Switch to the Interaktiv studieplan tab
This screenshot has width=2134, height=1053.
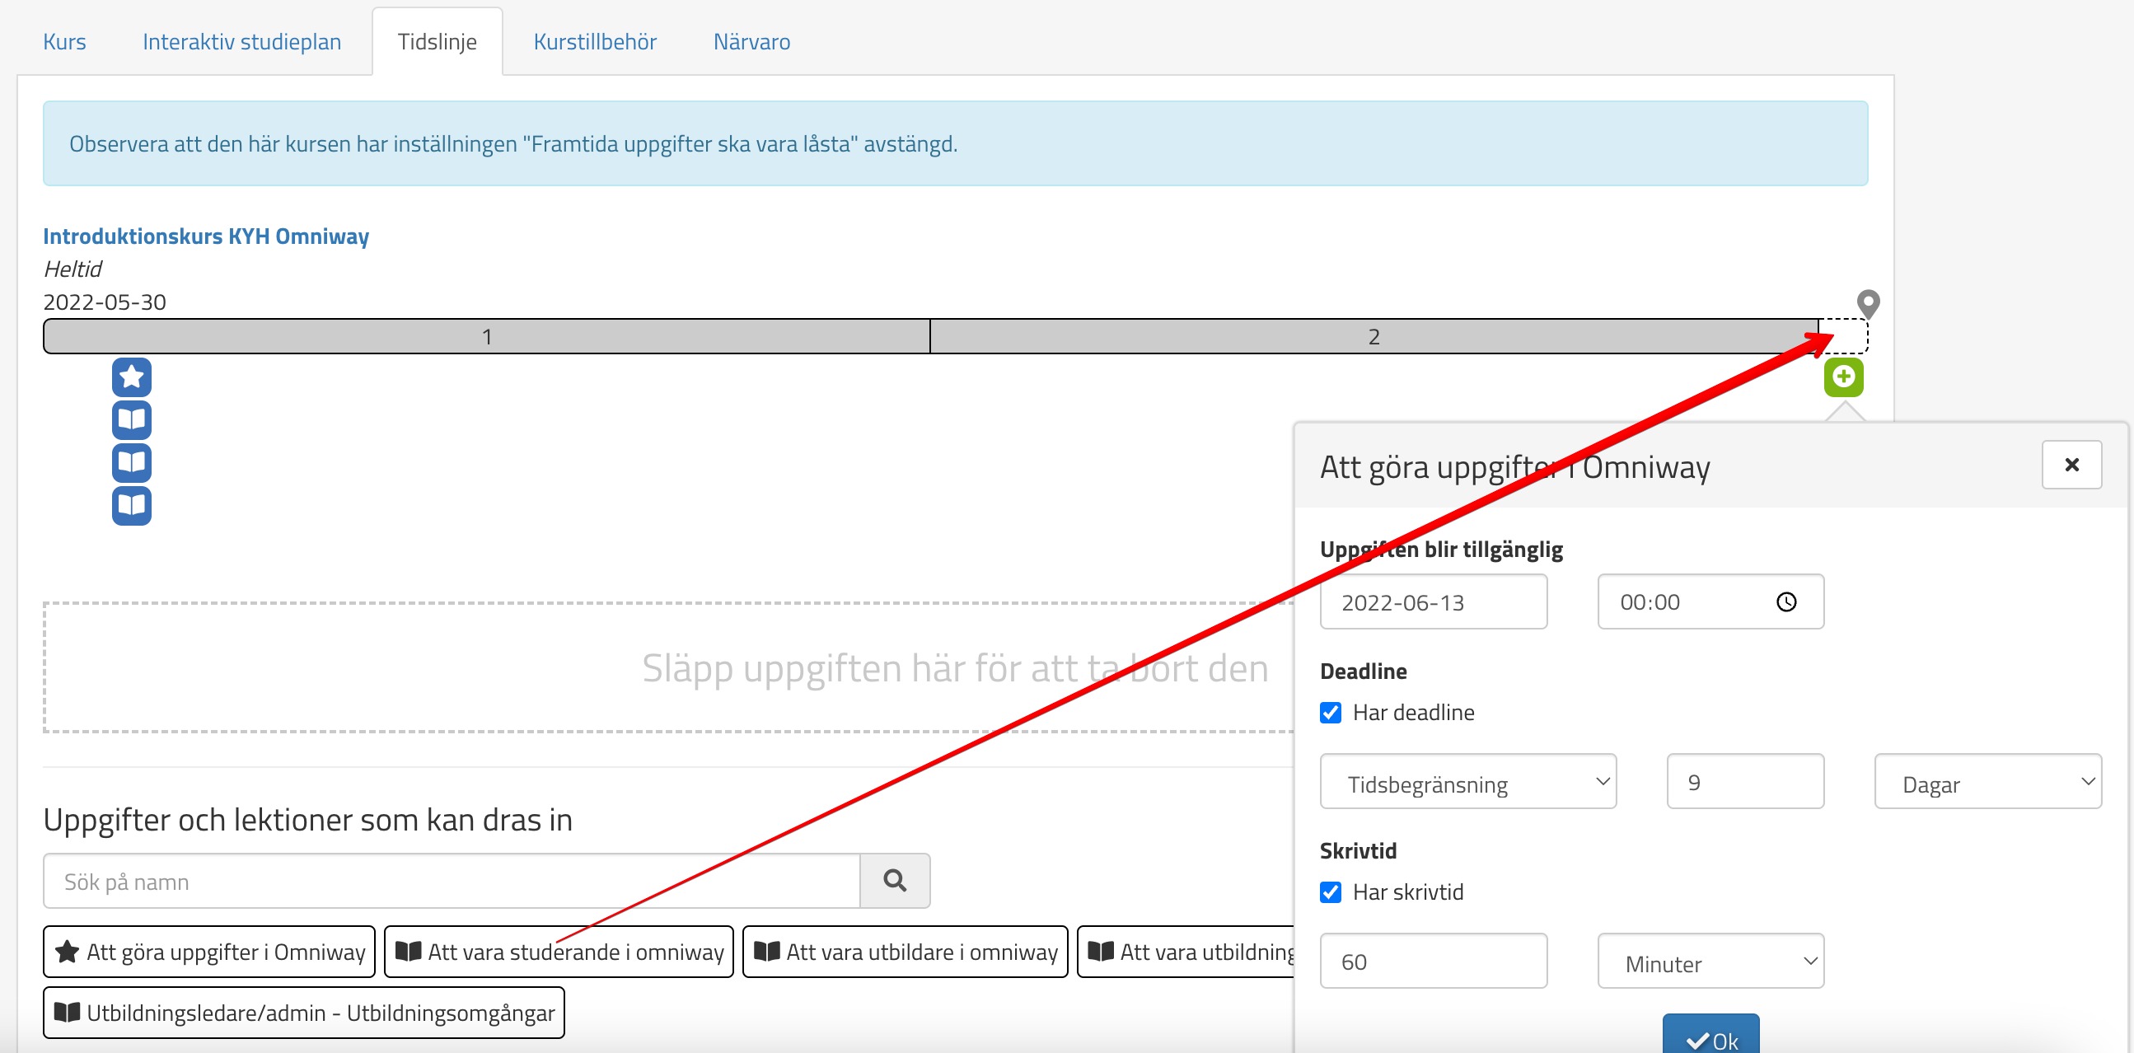tap(241, 41)
